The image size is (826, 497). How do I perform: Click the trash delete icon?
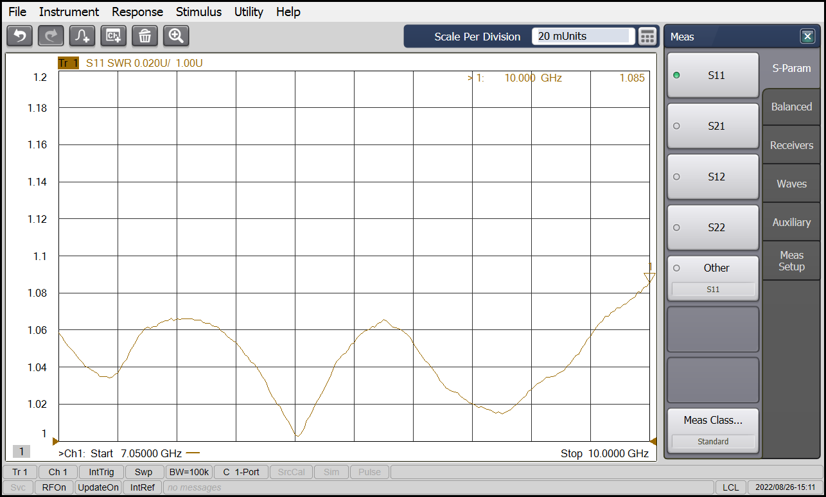click(145, 36)
